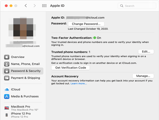
Task: Click the green Two-Factor Authentication status dot
Action: click(95, 38)
